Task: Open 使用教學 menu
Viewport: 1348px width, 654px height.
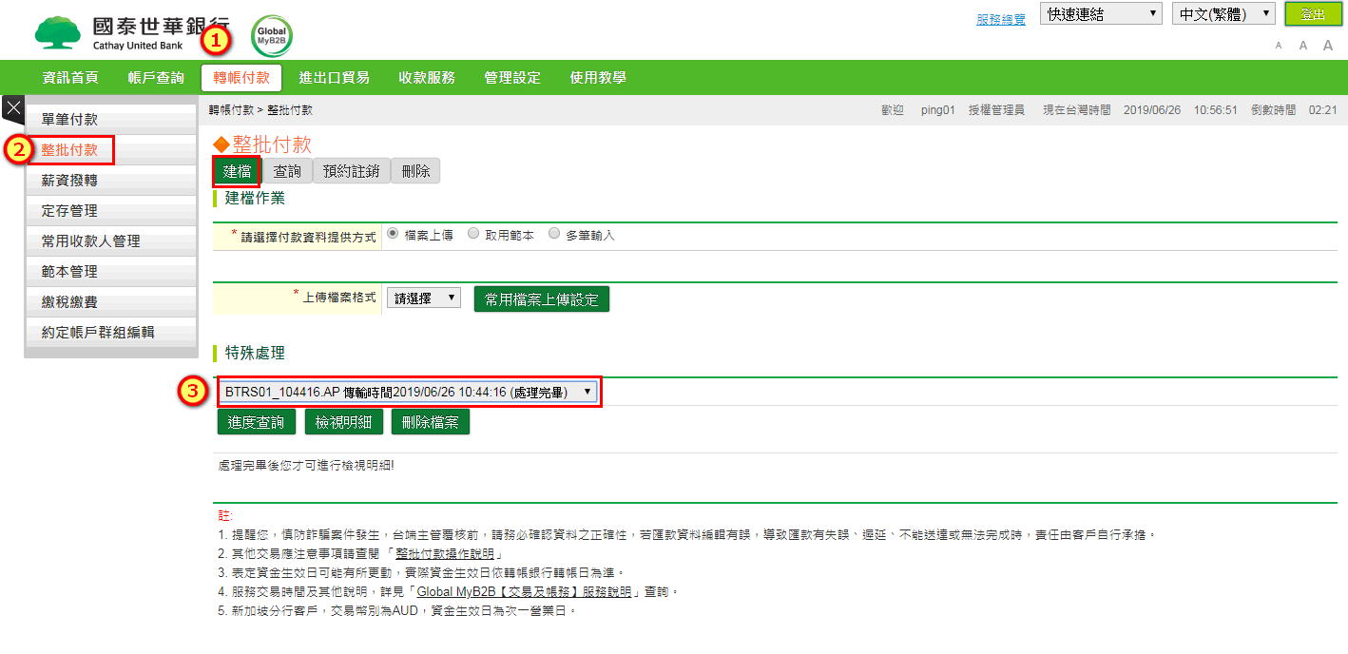Action: (598, 78)
